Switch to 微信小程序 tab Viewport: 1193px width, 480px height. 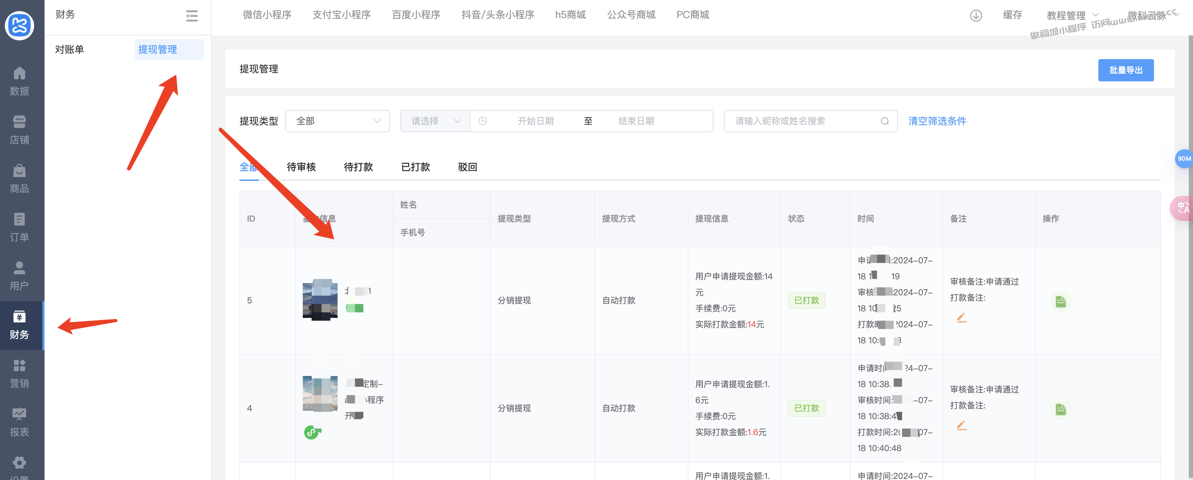click(267, 15)
